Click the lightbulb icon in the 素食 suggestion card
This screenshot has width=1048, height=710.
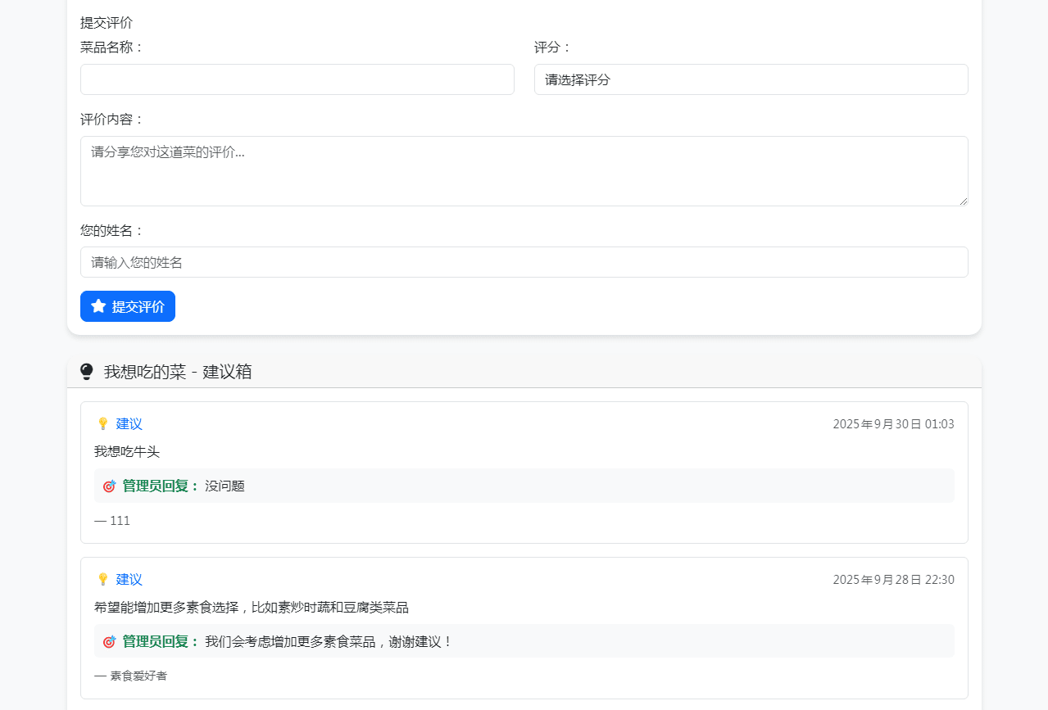(102, 580)
